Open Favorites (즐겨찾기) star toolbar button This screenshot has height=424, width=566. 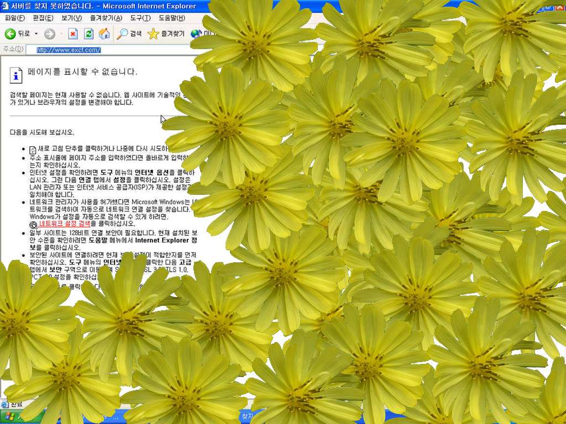[x=166, y=34]
